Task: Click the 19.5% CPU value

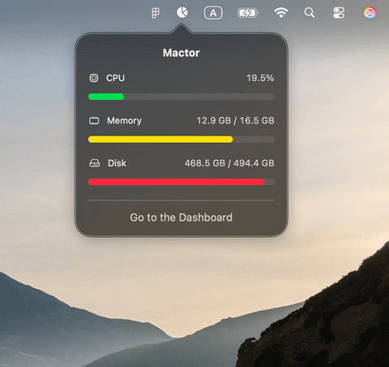Action: point(260,78)
